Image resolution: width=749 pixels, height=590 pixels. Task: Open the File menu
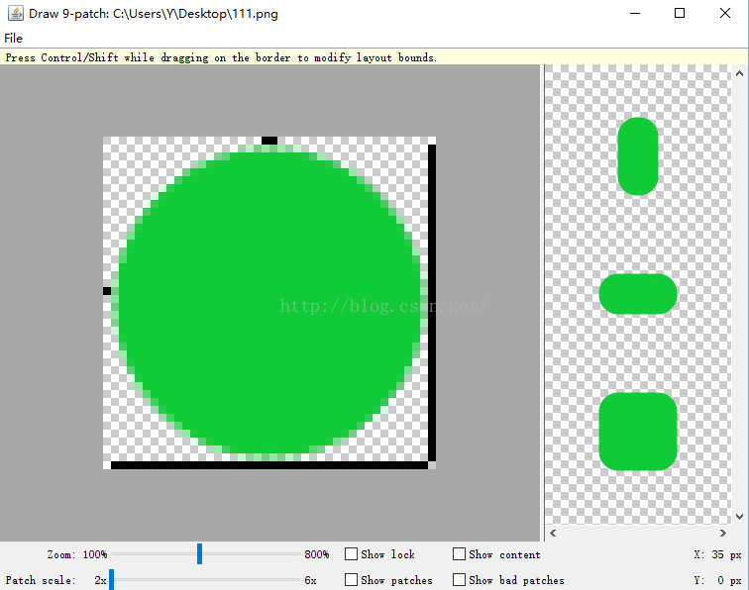coord(14,39)
